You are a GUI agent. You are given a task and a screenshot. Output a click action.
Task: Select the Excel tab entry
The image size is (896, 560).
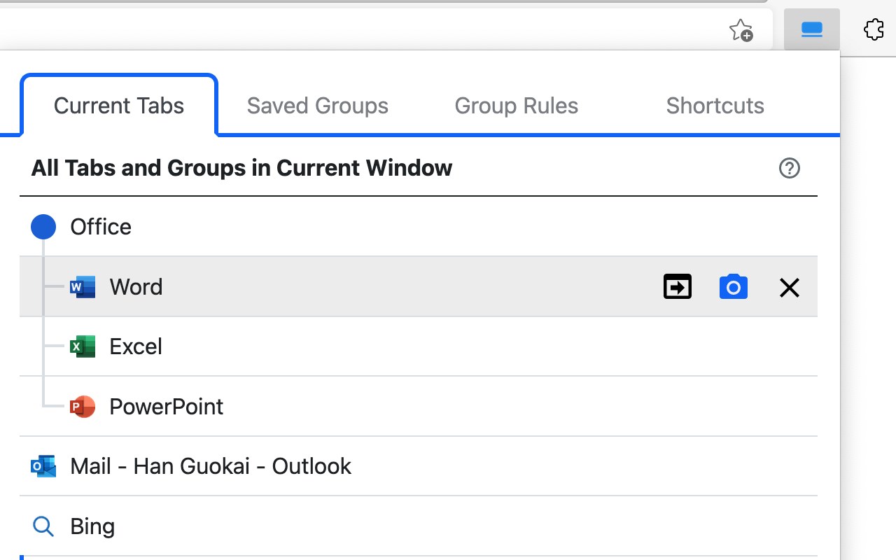click(136, 346)
